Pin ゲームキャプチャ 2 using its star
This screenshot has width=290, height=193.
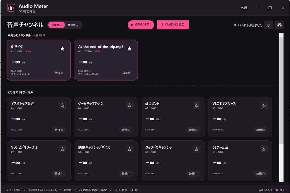[x=129, y=105]
